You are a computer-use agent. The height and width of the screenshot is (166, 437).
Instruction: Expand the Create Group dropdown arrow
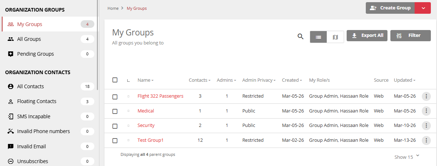point(423,8)
